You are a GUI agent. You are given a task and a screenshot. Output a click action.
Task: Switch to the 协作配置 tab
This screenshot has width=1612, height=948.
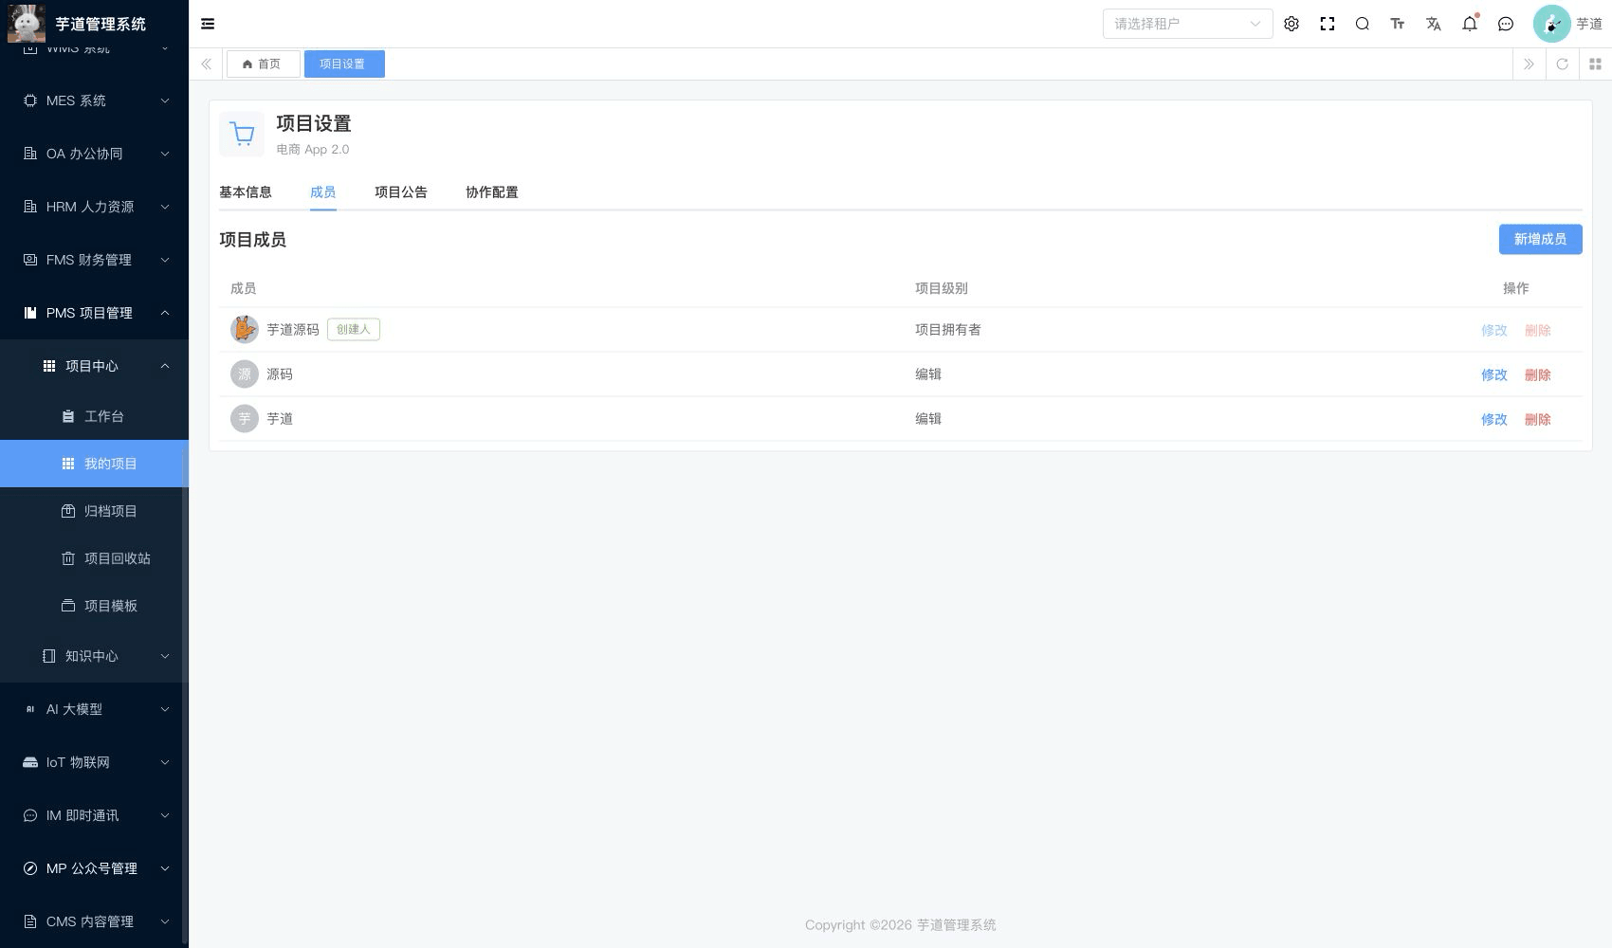(x=492, y=191)
